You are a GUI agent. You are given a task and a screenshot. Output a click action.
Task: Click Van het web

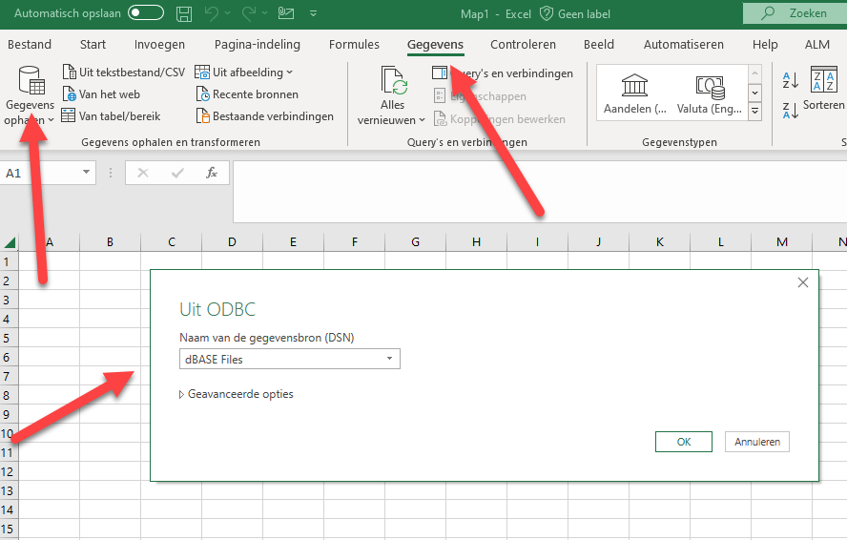(101, 94)
